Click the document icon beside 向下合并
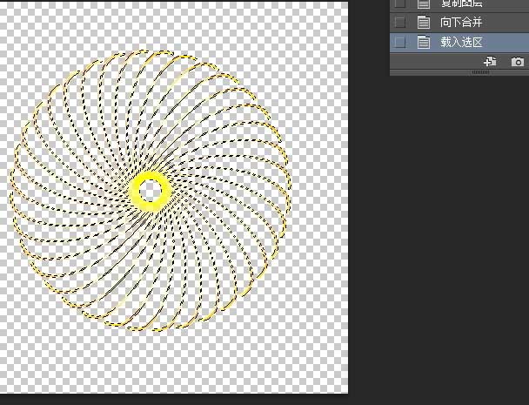Viewport: 529px width, 405px height. point(424,23)
